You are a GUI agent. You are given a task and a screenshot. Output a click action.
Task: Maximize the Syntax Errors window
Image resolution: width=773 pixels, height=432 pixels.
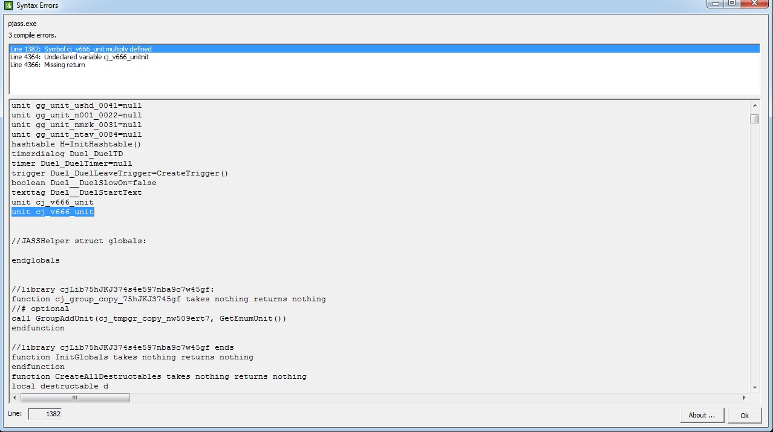point(731,4)
